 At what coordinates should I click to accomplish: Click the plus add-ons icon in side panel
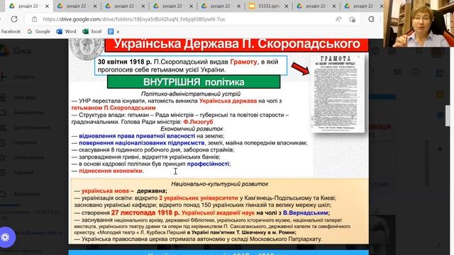click(x=440, y=149)
